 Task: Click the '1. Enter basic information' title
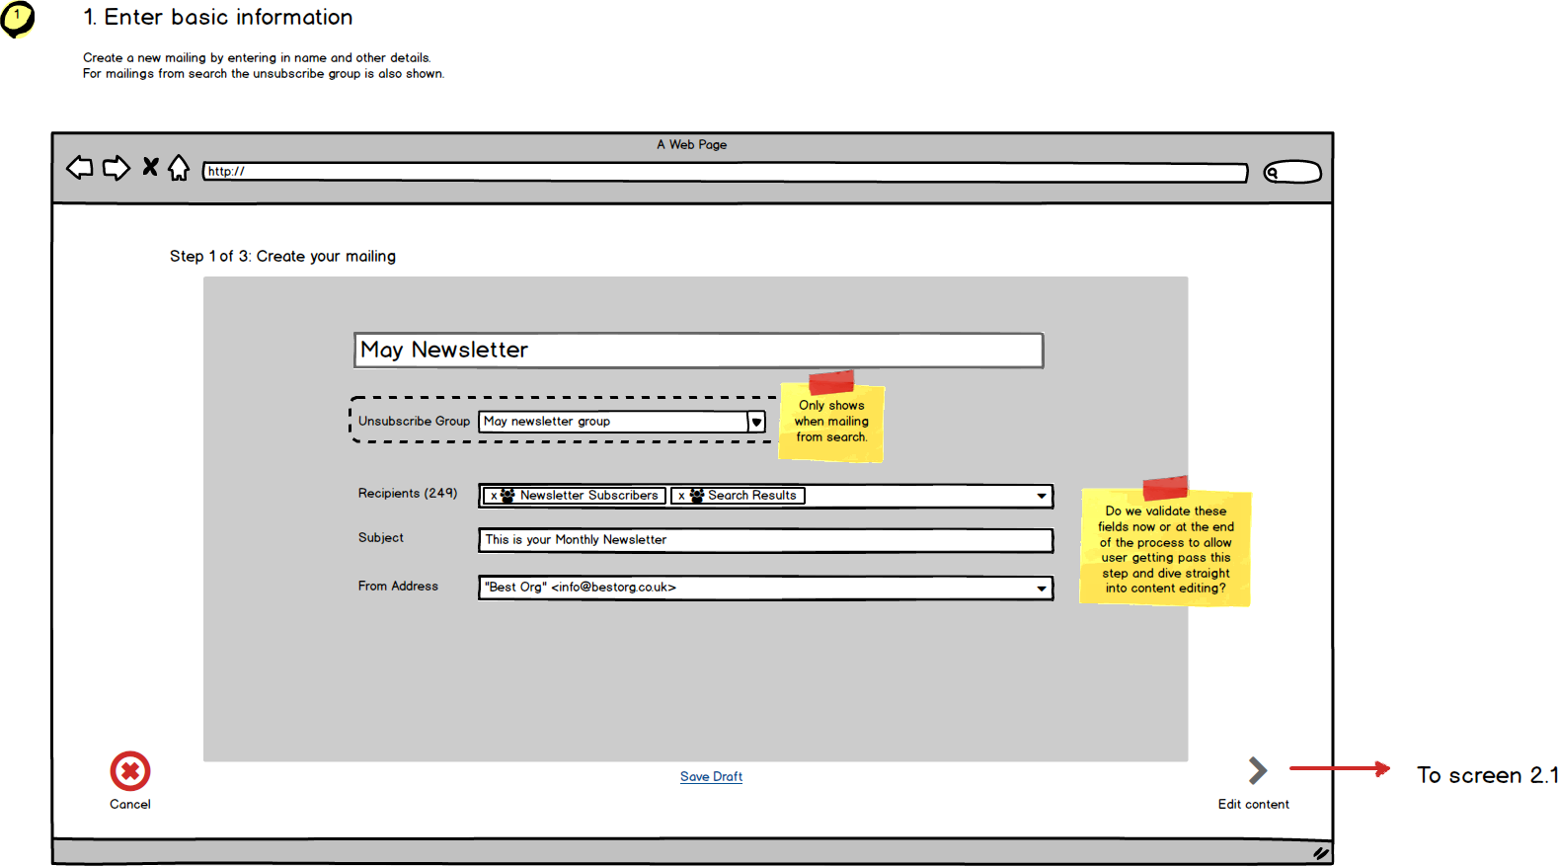coord(218,18)
